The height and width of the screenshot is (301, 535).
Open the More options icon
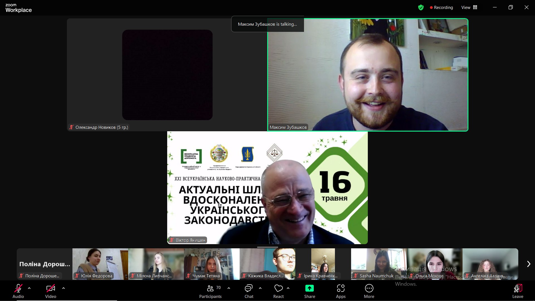369,288
